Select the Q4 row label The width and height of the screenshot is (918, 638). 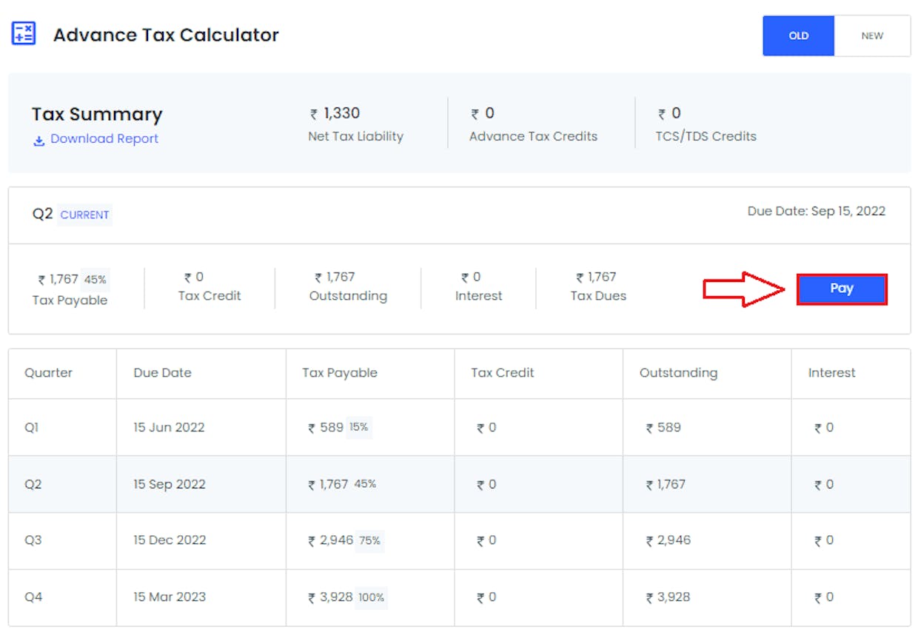pyautogui.click(x=33, y=597)
